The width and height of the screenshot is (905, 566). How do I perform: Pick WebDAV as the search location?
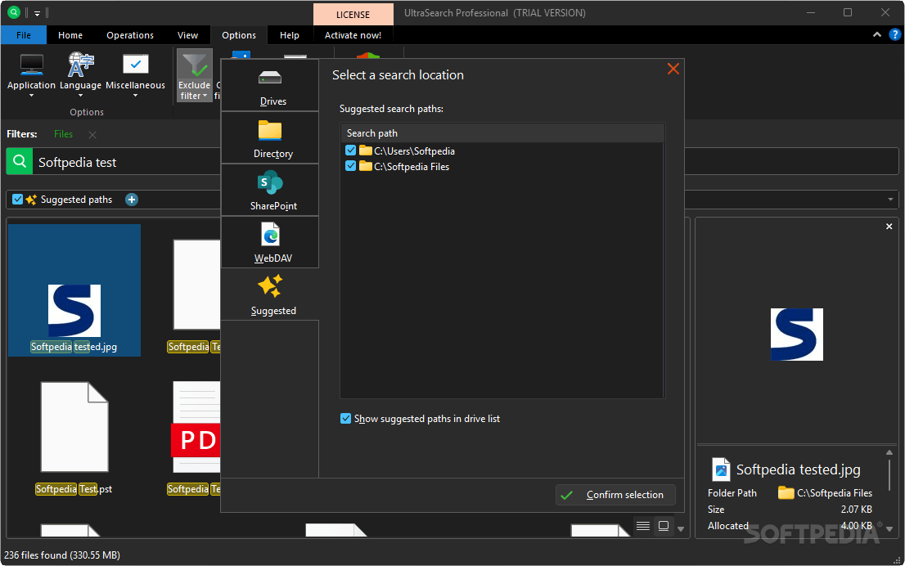coord(270,242)
